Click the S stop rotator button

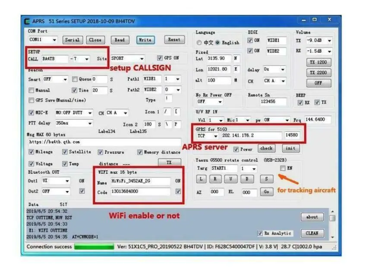266,179
